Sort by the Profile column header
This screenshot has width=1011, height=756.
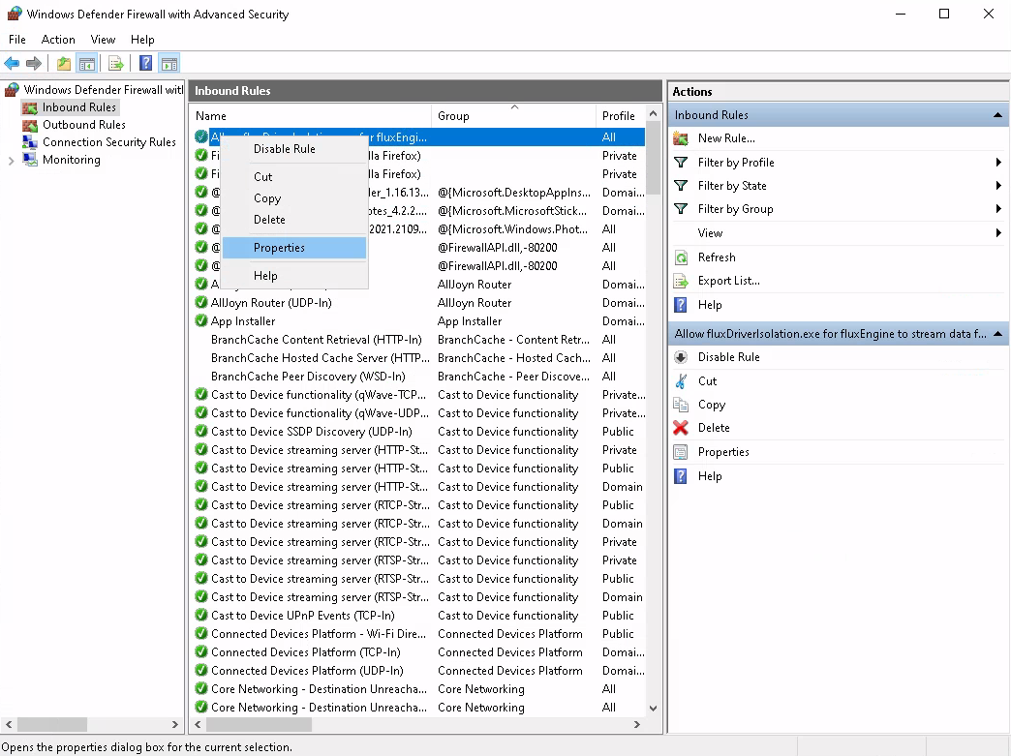(621, 116)
